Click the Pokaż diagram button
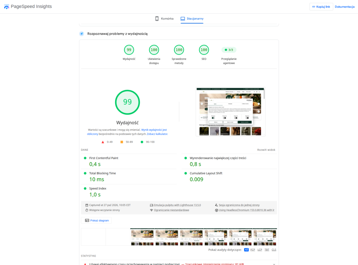 [96, 221]
